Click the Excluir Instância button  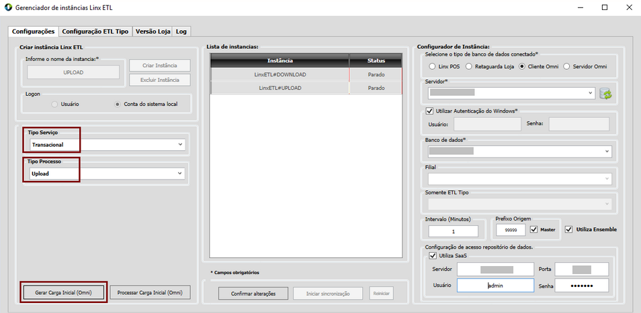(x=160, y=80)
